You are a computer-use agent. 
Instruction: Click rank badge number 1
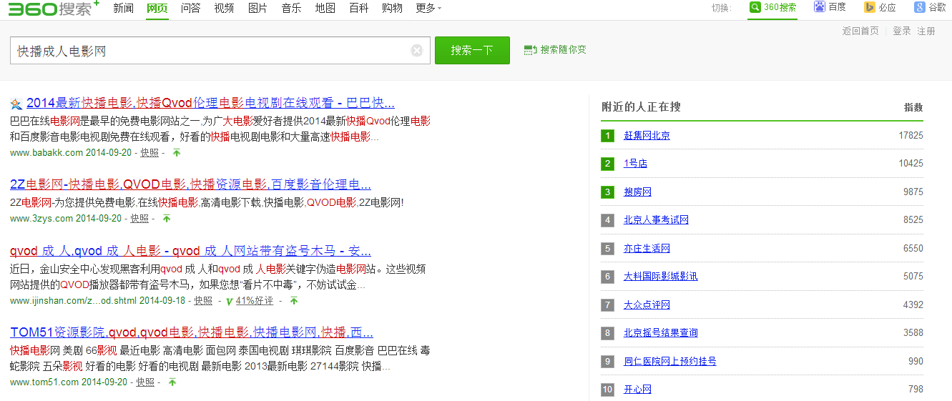[x=608, y=136]
